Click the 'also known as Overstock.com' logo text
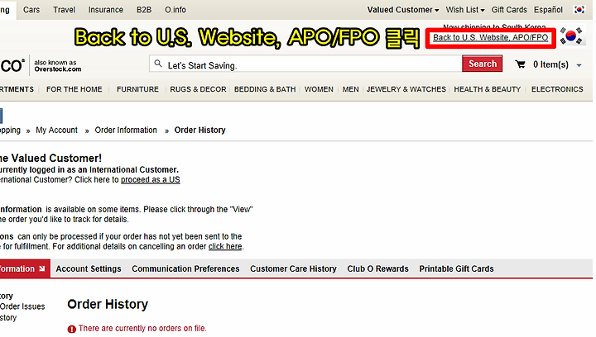This screenshot has width=596, height=337. 57,65
